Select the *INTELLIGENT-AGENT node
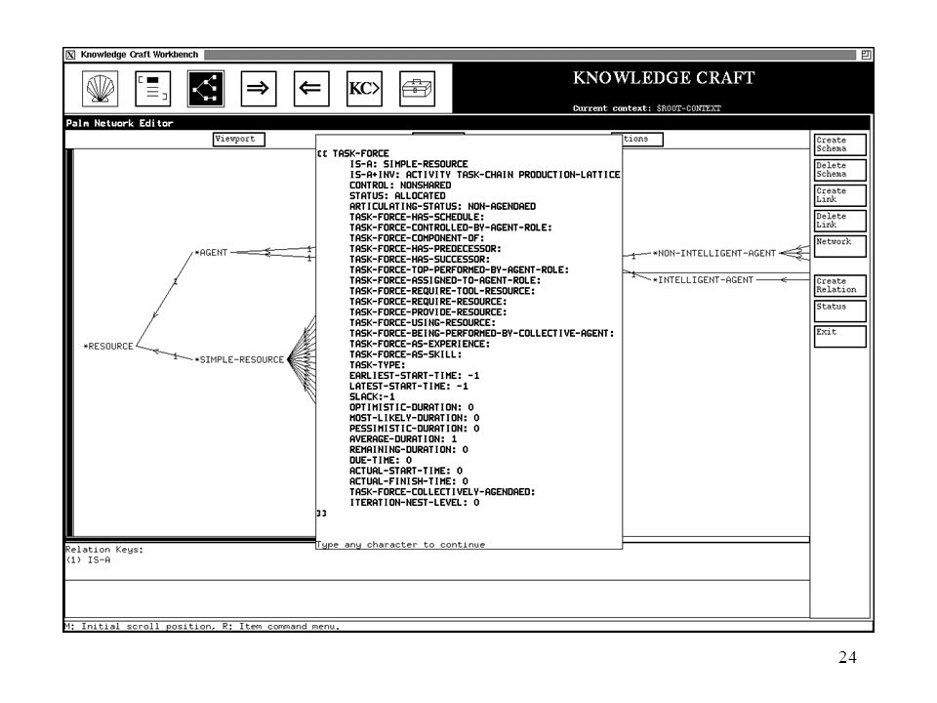 pyautogui.click(x=703, y=279)
